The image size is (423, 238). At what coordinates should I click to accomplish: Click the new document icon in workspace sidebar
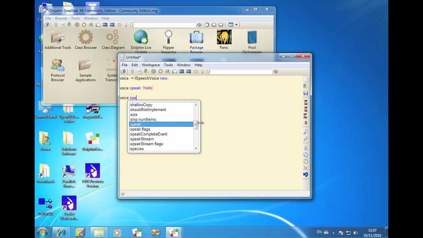click(x=306, y=80)
